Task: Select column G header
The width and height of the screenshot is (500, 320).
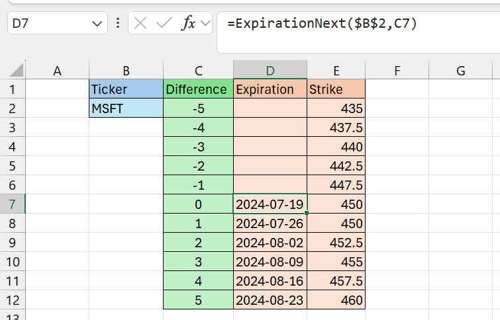Action: click(x=460, y=70)
